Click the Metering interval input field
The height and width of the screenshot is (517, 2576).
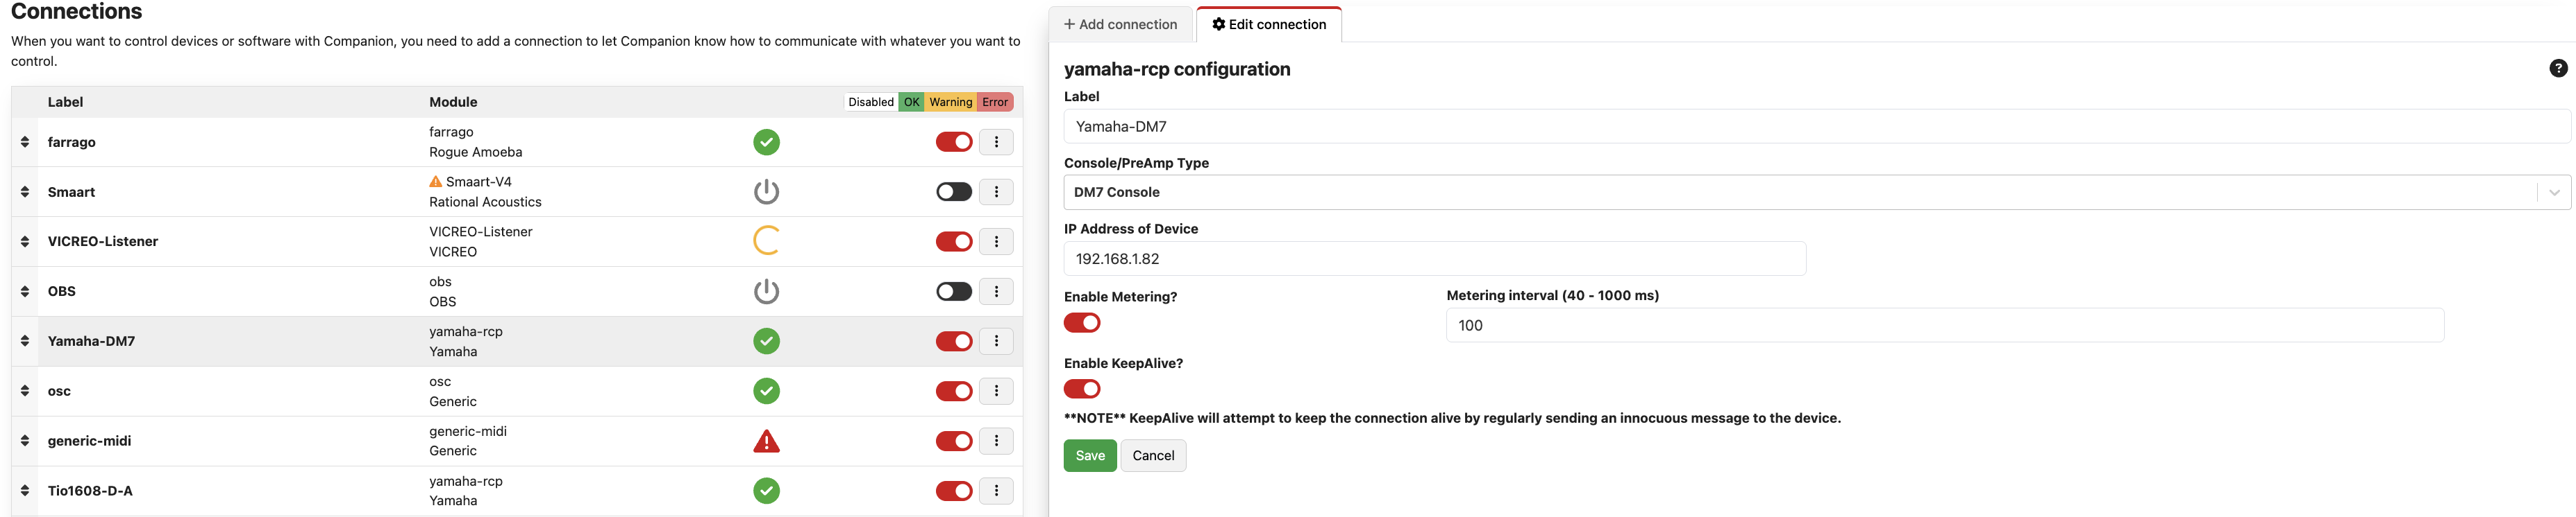[1943, 325]
